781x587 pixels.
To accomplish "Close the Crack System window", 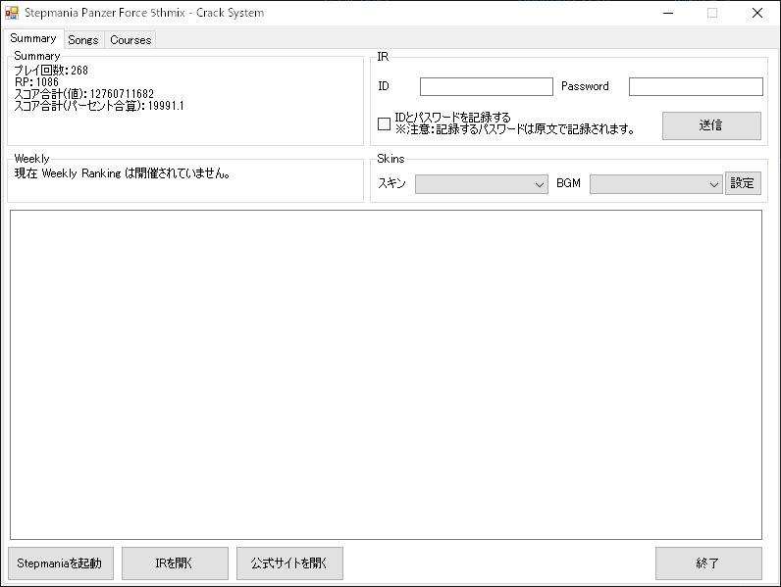I will [x=757, y=13].
